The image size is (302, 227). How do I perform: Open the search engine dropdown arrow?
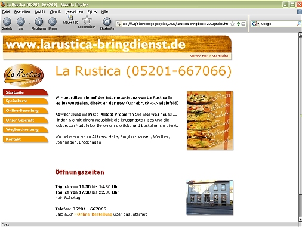coord(258,24)
